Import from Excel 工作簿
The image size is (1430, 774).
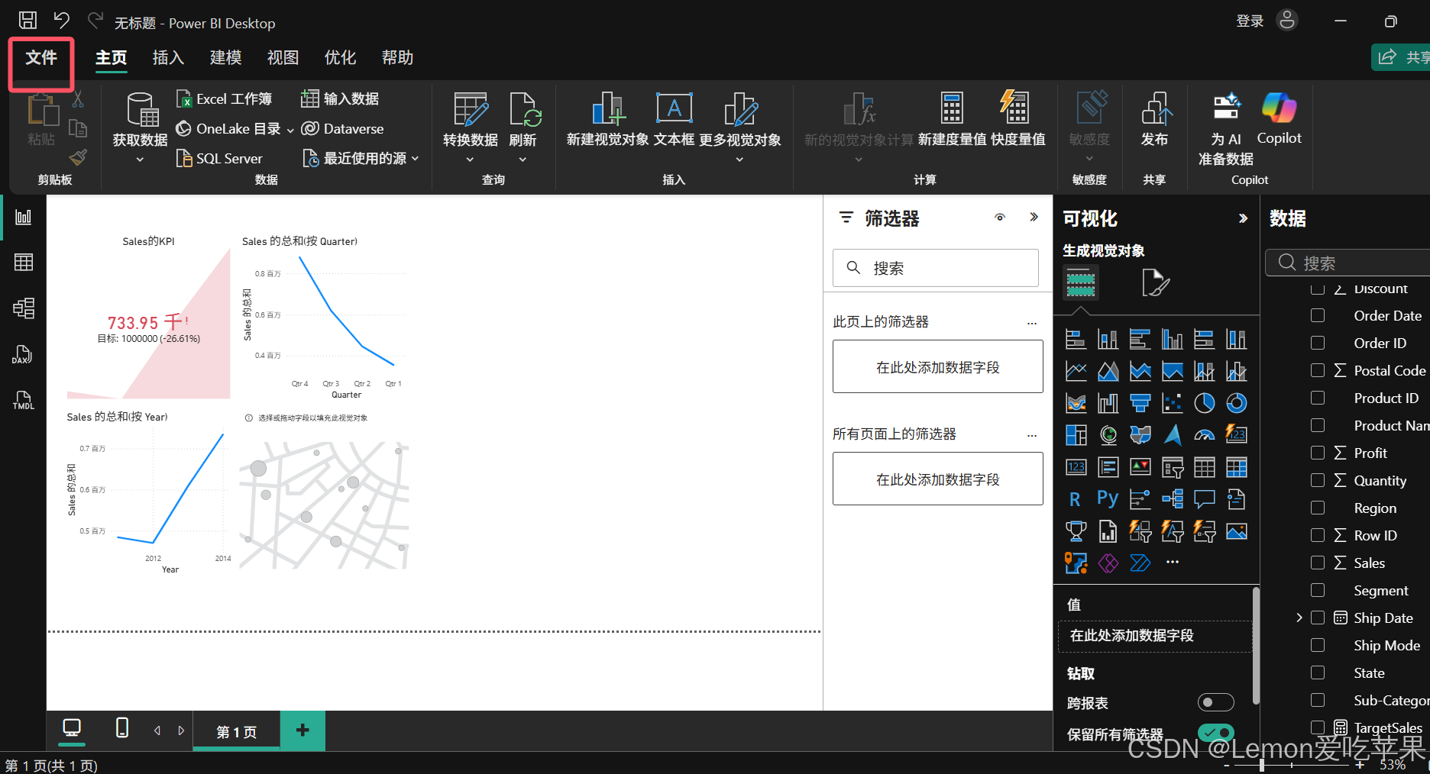225,98
